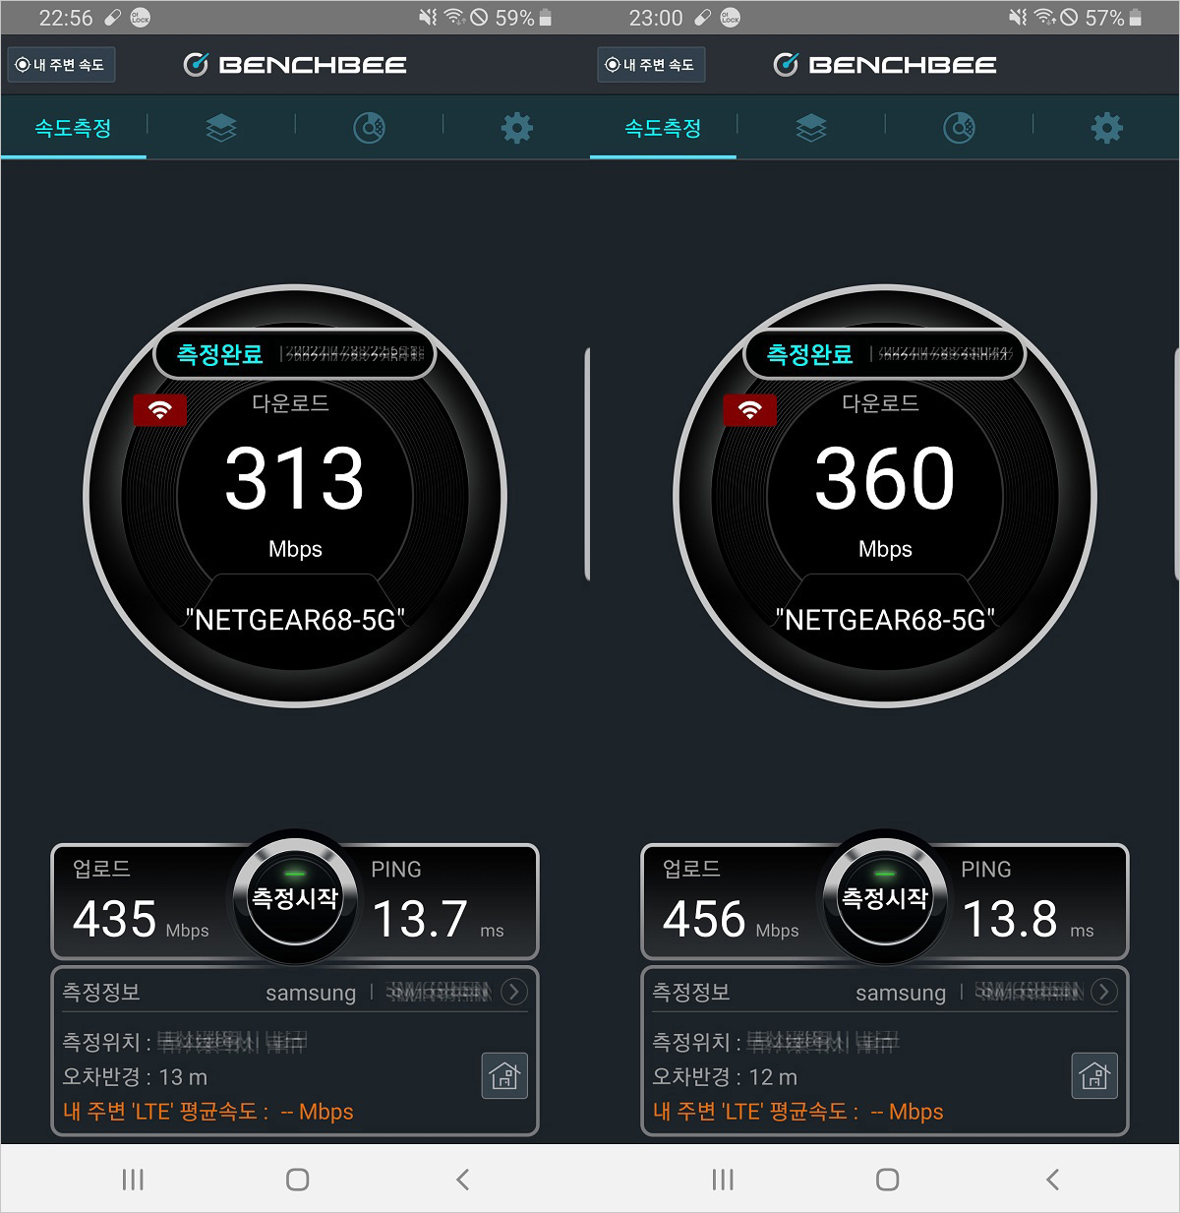Tap battery icon showing 57%

[1136, 18]
